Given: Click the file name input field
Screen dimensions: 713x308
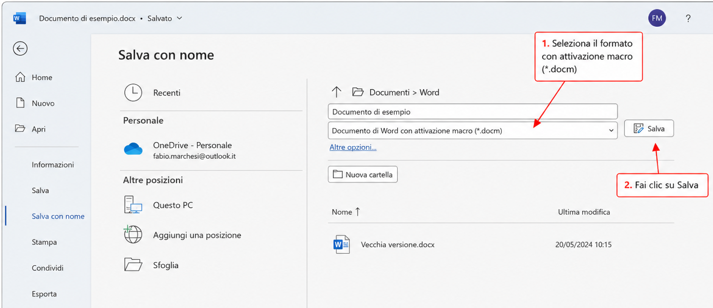Looking at the screenshot, I should pyautogui.click(x=472, y=111).
